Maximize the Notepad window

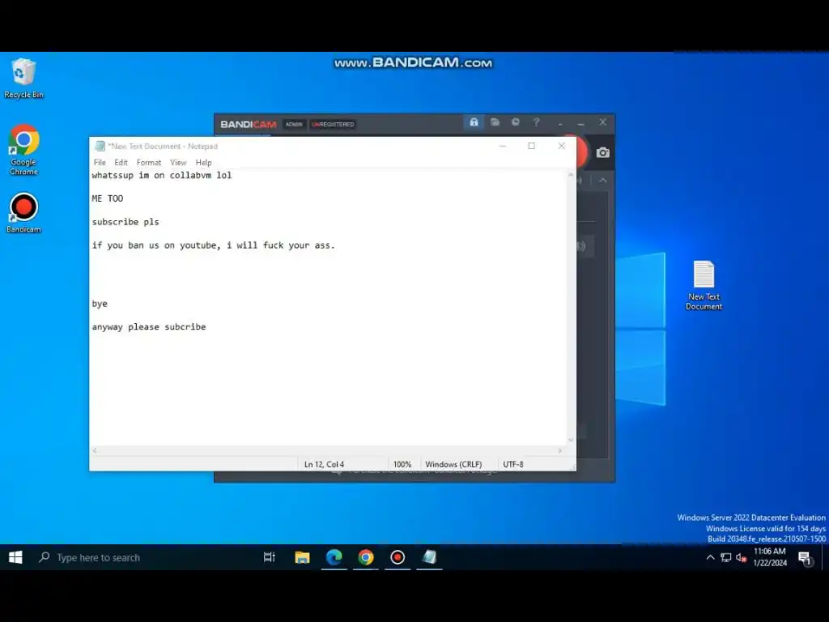pos(531,146)
